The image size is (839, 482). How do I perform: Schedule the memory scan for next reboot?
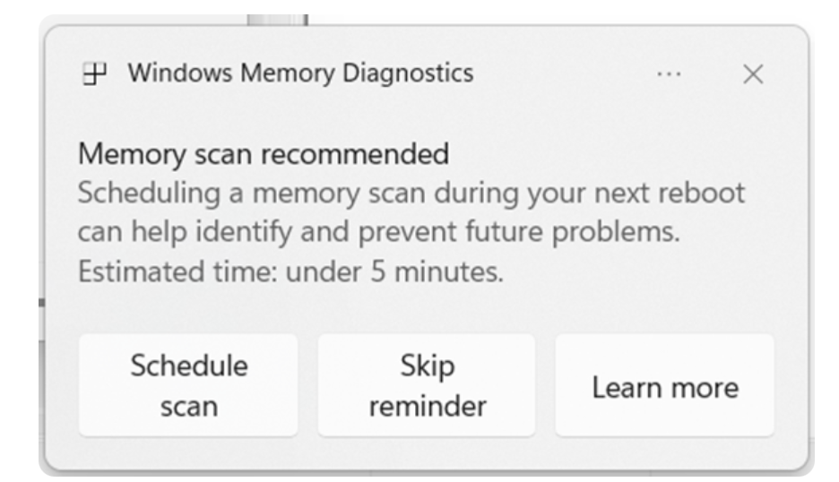188,385
